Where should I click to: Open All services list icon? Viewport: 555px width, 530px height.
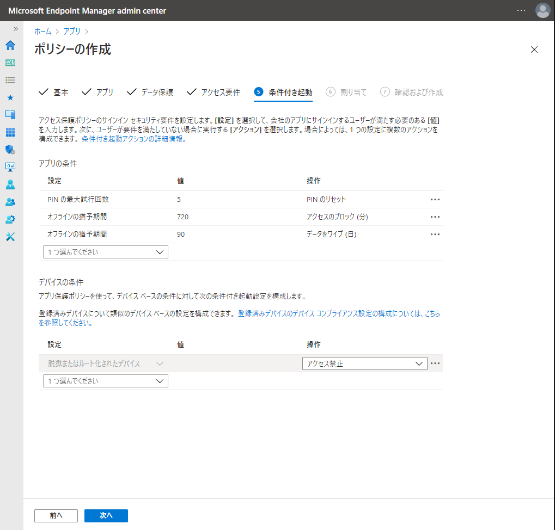10,80
